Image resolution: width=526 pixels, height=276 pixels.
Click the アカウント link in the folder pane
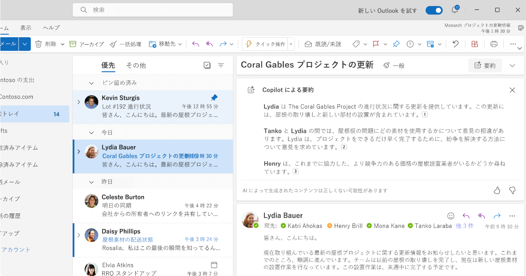(16, 249)
